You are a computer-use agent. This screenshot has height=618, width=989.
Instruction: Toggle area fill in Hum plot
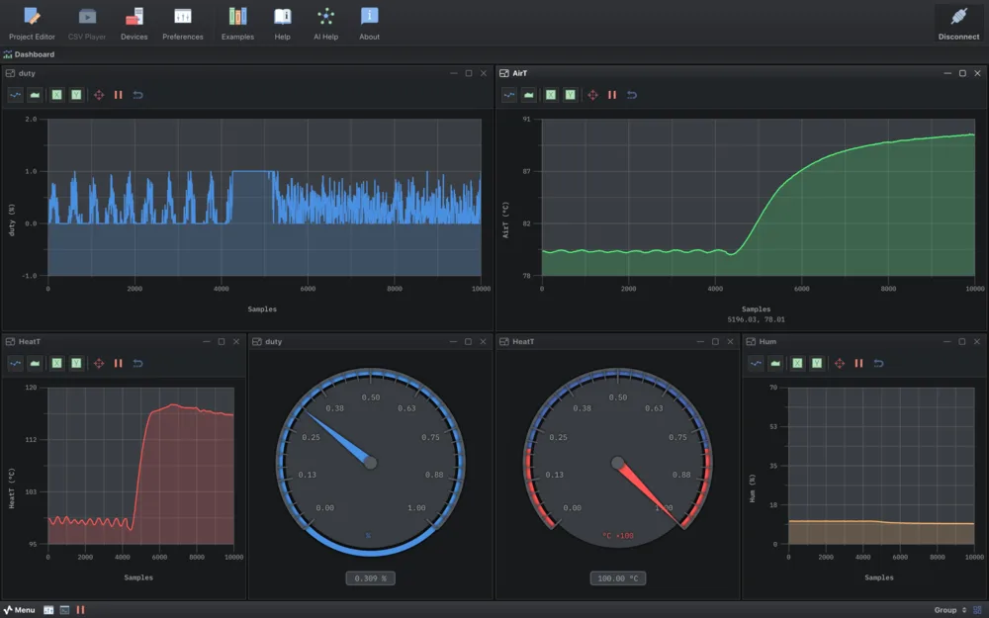click(x=775, y=363)
